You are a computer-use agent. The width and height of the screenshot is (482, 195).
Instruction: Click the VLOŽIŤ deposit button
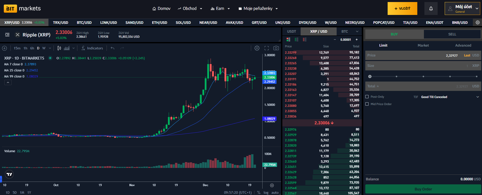click(x=402, y=9)
